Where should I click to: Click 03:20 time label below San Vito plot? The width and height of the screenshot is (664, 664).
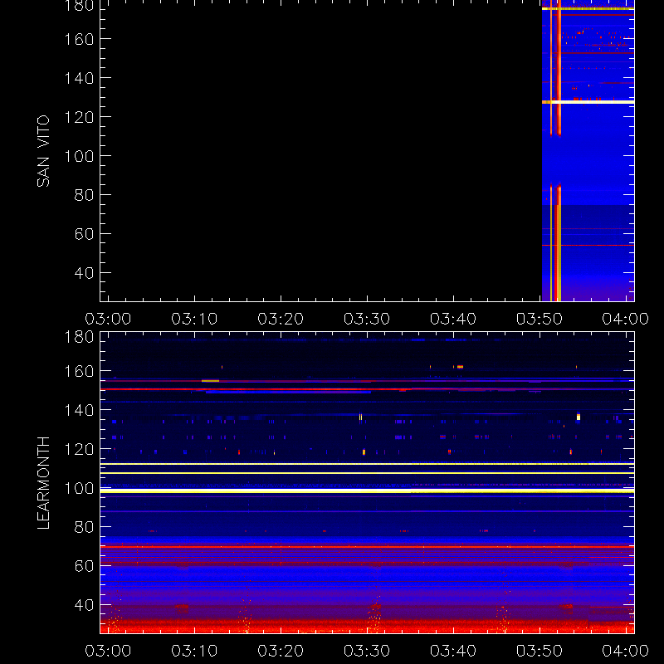281,319
